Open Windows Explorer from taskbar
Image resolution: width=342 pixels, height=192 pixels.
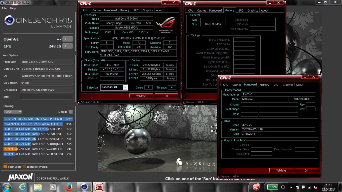[38, 187]
